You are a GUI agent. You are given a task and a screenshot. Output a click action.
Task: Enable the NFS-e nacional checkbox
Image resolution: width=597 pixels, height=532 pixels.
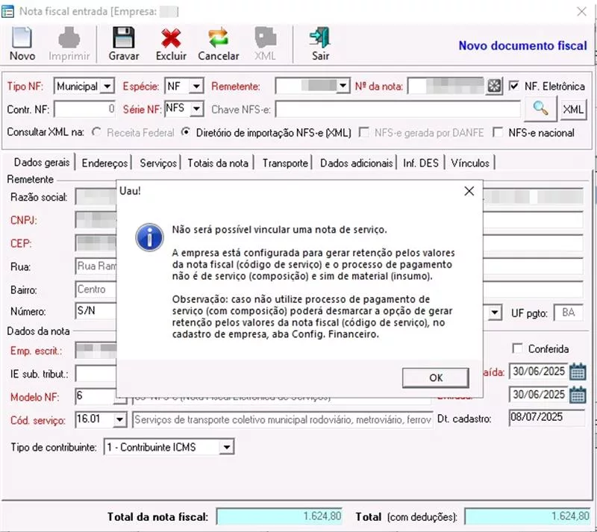[x=496, y=133]
